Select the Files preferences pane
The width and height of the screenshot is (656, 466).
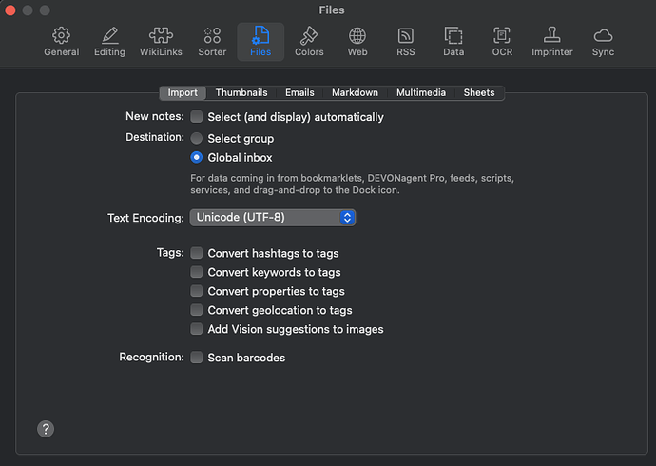(260, 42)
